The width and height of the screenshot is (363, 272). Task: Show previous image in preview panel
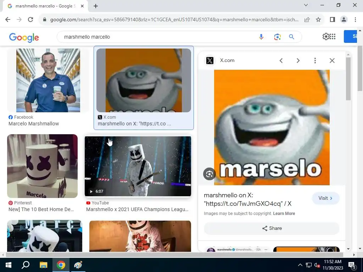[281, 61]
